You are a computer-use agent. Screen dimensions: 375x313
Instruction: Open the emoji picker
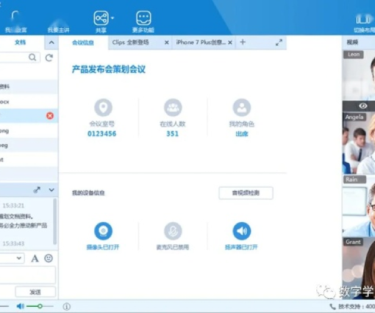coord(49,258)
